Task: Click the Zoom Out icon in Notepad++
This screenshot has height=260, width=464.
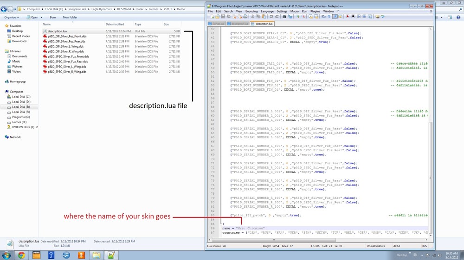Action: 303,17
